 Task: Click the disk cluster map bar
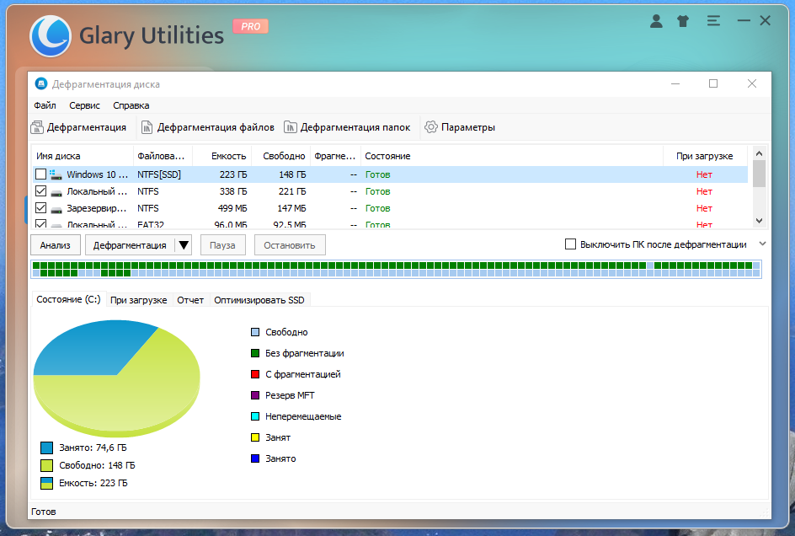(x=396, y=269)
